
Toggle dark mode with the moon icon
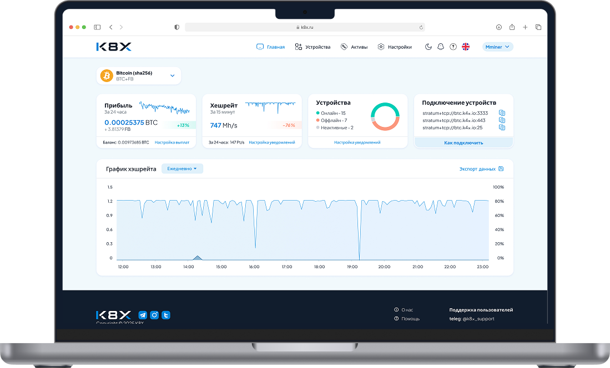point(428,47)
